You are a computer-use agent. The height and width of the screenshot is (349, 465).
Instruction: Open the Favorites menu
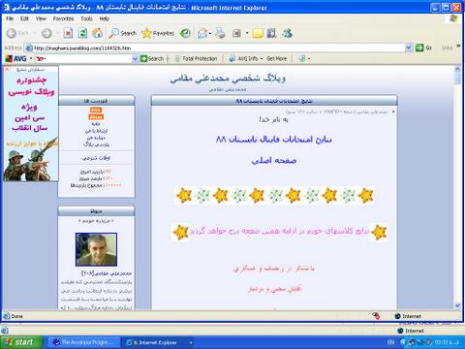pos(63,18)
